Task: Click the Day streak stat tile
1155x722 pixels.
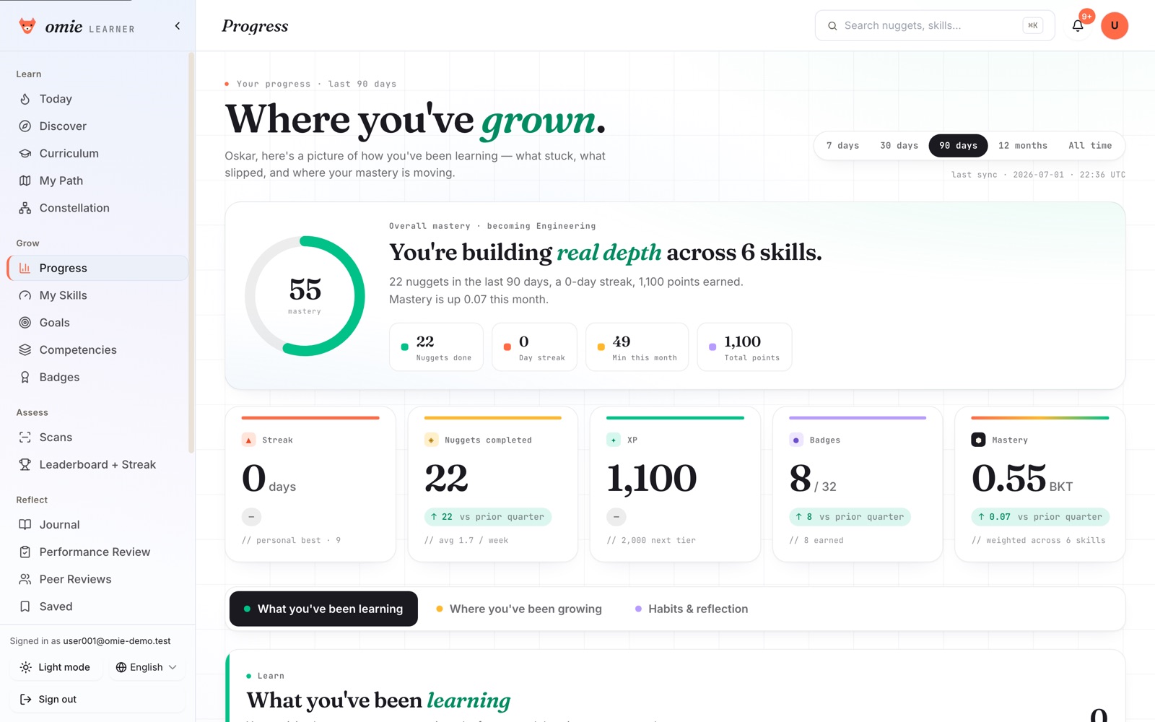Action: click(534, 347)
